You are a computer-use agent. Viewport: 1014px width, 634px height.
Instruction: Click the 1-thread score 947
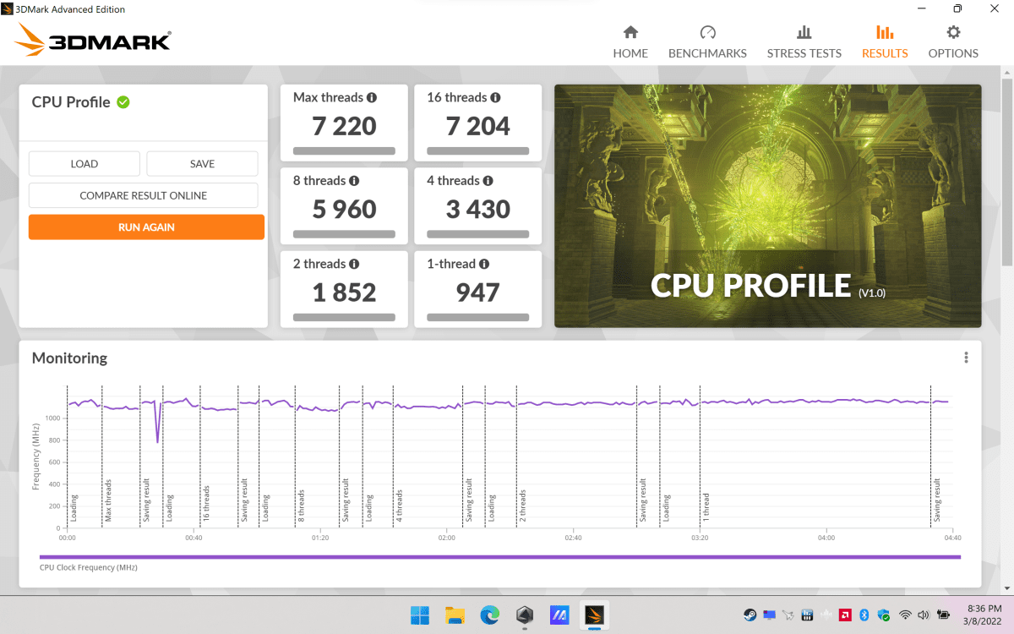478,292
